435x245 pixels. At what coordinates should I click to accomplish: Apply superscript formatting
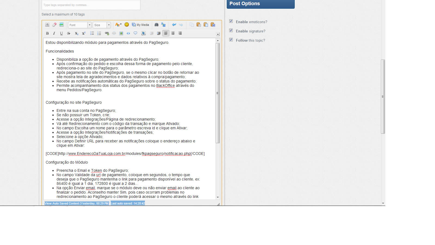point(84,33)
